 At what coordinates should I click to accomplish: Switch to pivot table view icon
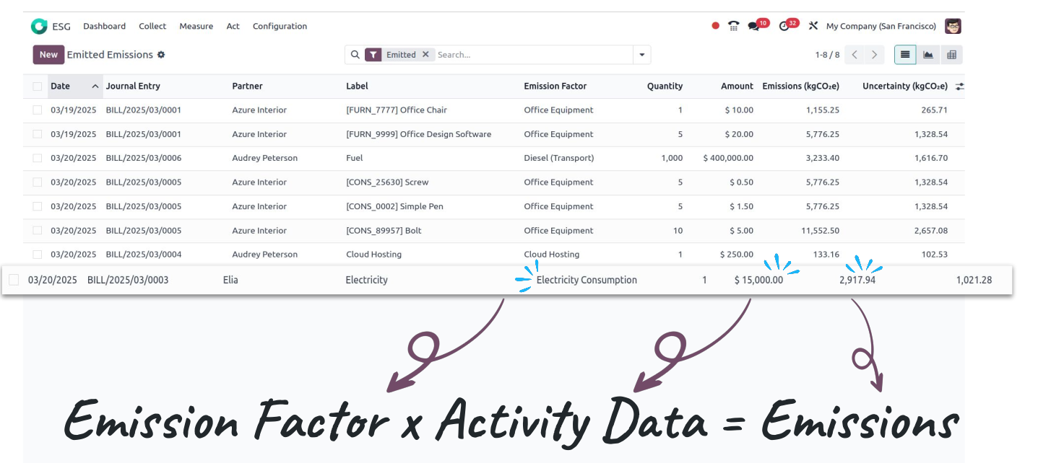coord(951,55)
